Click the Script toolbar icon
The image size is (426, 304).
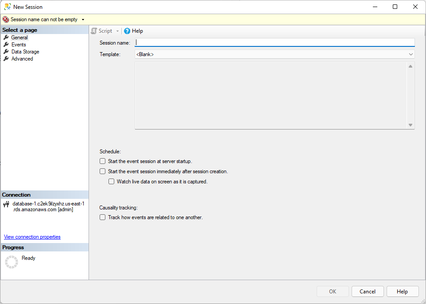pos(94,31)
